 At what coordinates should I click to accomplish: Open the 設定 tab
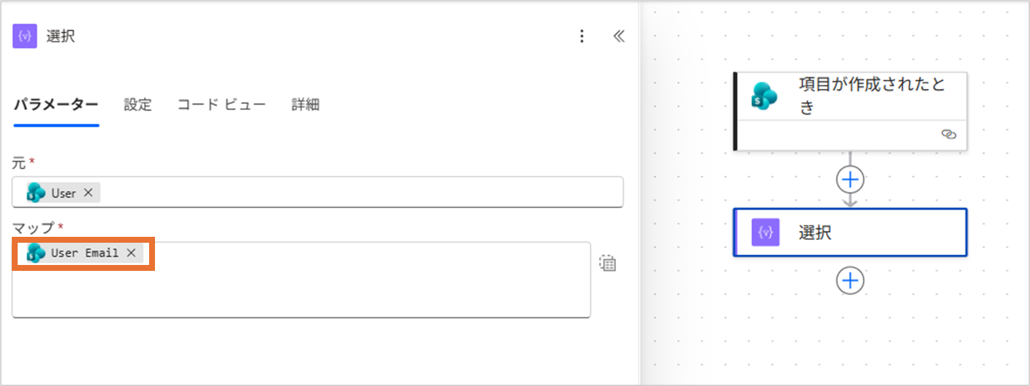(x=137, y=105)
